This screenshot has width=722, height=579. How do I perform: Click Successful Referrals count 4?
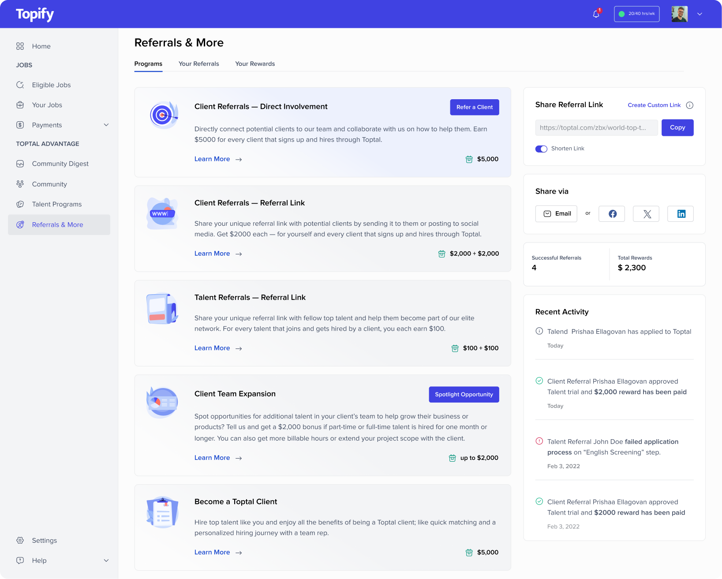click(534, 268)
